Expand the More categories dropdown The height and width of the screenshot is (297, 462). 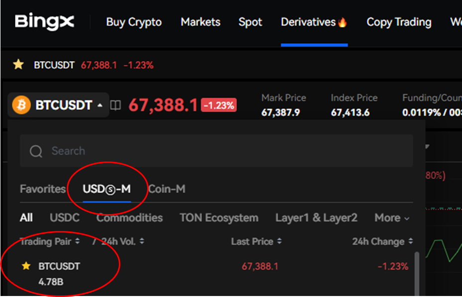pos(391,218)
